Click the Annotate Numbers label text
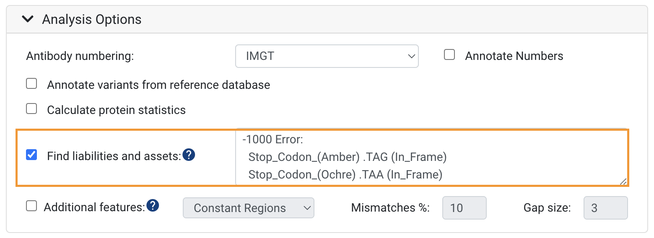The image size is (654, 238). [x=514, y=56]
